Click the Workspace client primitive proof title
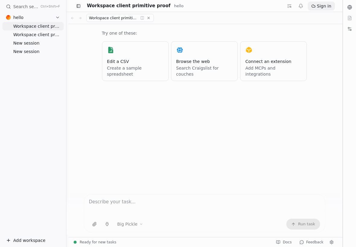The width and height of the screenshot is (356, 247). [129, 6]
